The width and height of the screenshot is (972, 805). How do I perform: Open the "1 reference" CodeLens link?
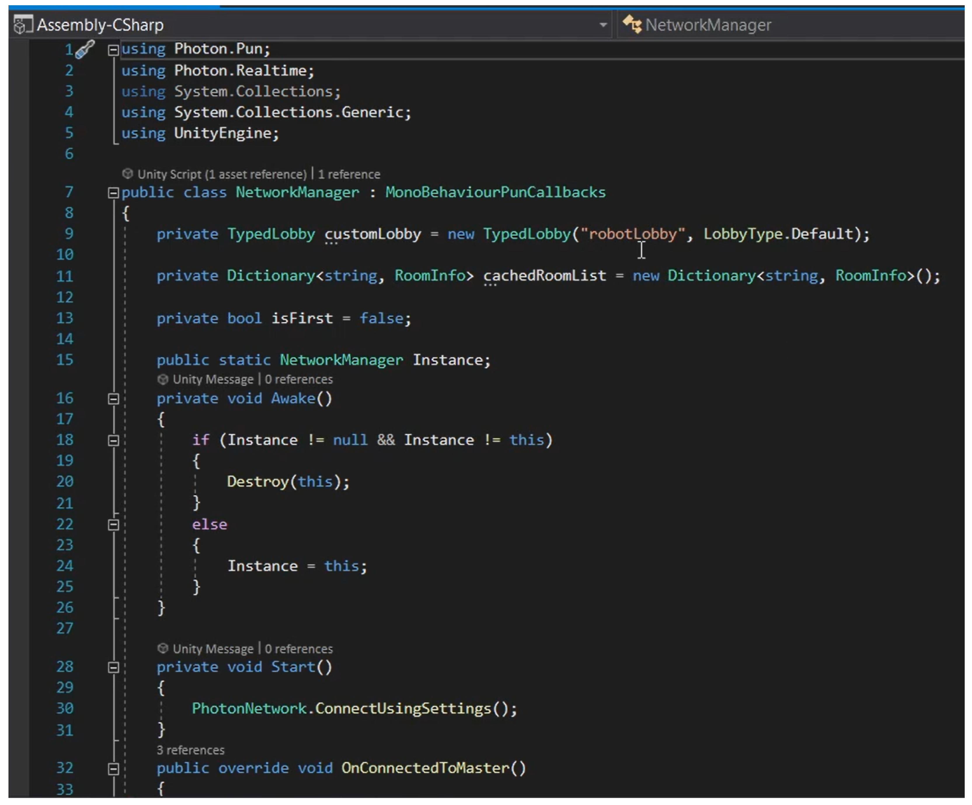(x=349, y=174)
